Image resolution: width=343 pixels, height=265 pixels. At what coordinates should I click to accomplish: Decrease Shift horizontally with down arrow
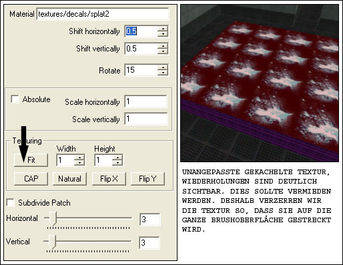163,34
